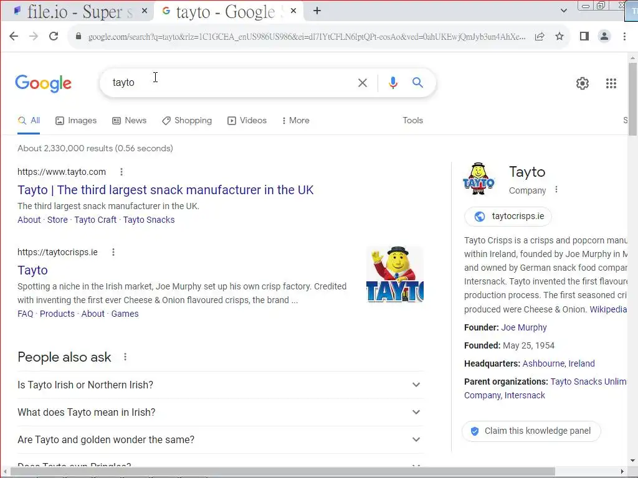The height and width of the screenshot is (478, 638).
Task: Open site info via lock icon
Action: point(79,36)
